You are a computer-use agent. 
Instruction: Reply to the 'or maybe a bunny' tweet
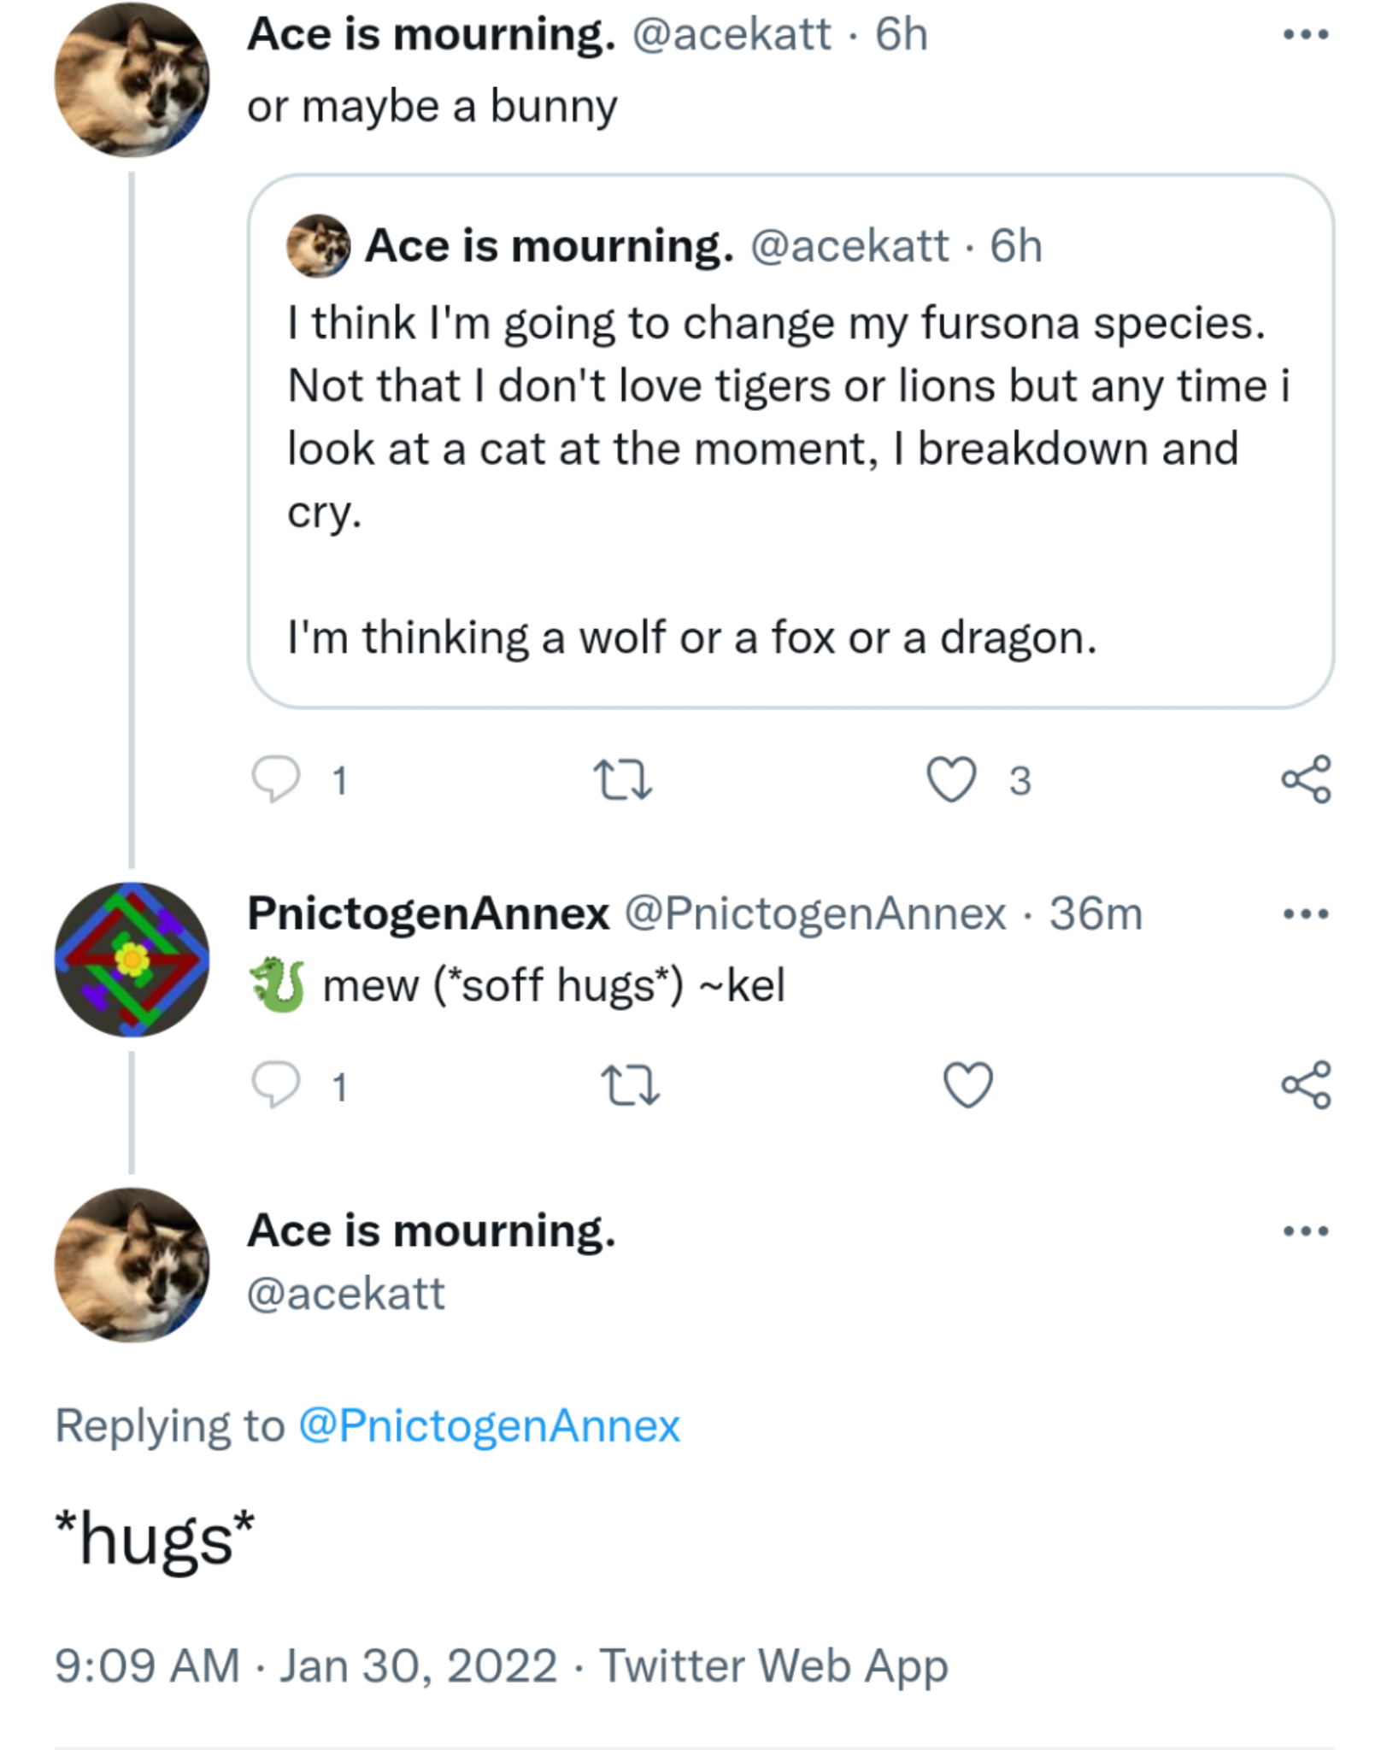[276, 779]
